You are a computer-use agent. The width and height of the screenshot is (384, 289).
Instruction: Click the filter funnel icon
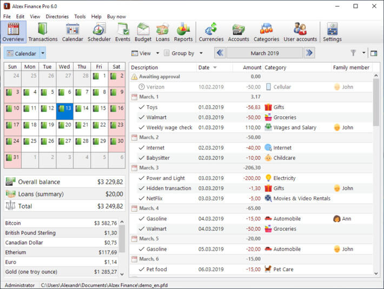[353, 53]
